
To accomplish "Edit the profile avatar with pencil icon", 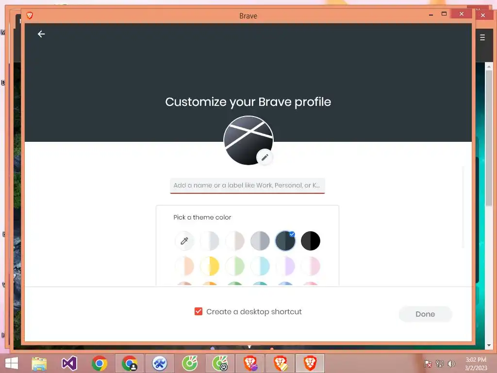I will point(265,157).
